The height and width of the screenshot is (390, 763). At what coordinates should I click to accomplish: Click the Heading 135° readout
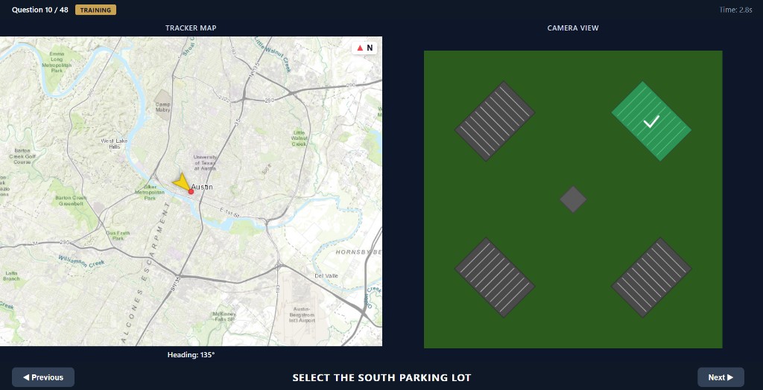pyautogui.click(x=191, y=355)
